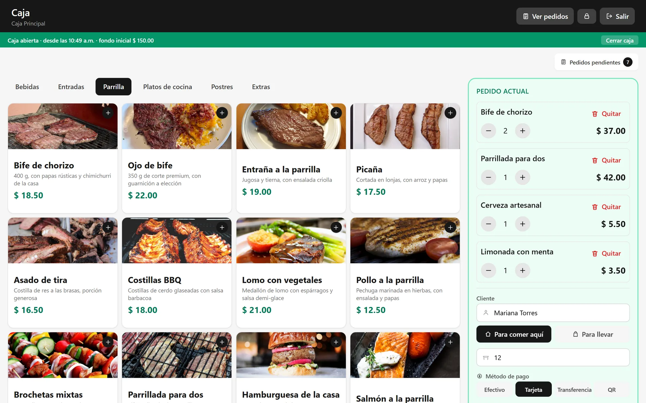
Task: Click the lock icon in the header
Action: (x=586, y=16)
